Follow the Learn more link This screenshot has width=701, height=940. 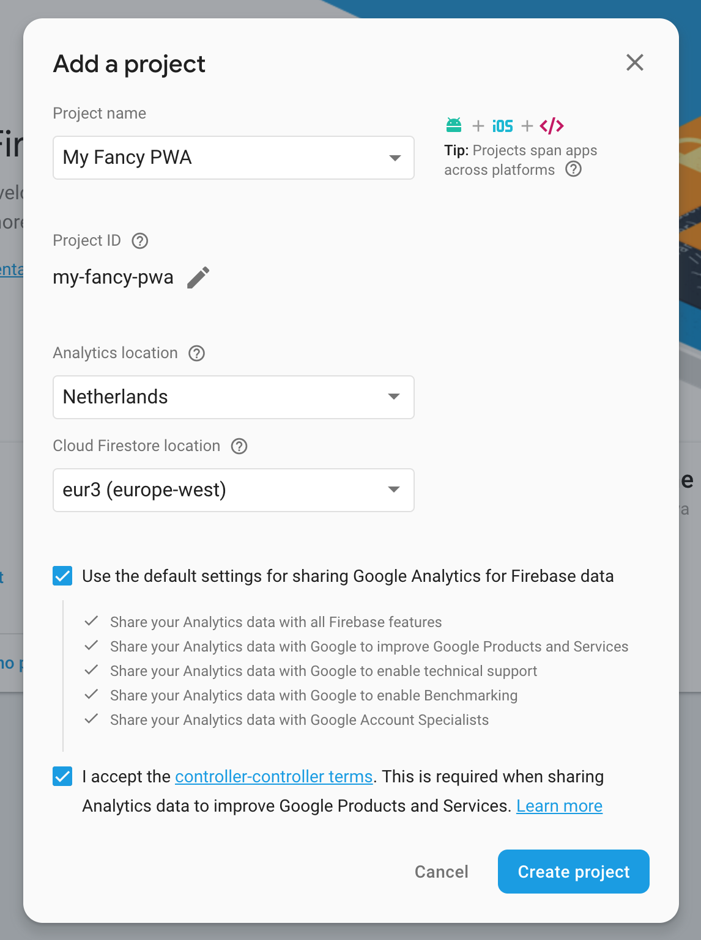(560, 806)
